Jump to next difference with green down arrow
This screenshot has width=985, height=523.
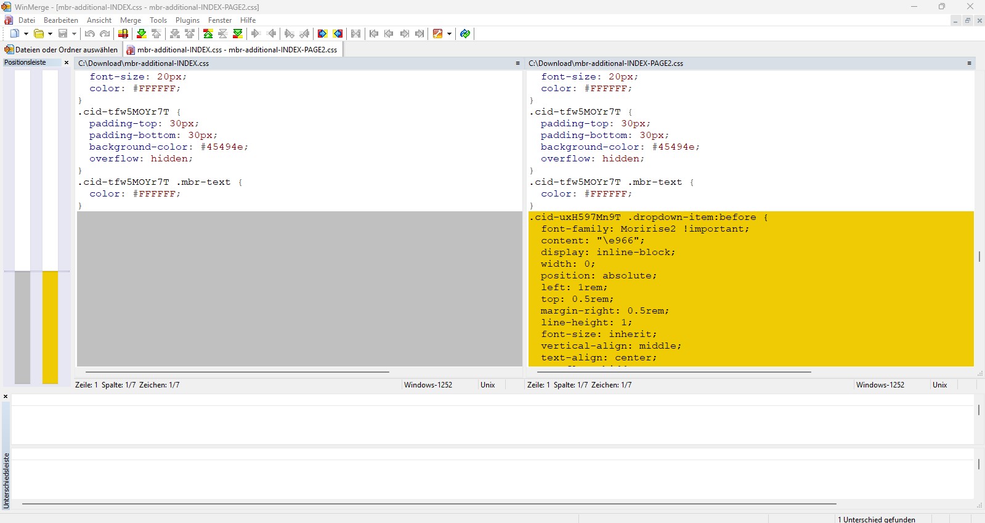[142, 34]
